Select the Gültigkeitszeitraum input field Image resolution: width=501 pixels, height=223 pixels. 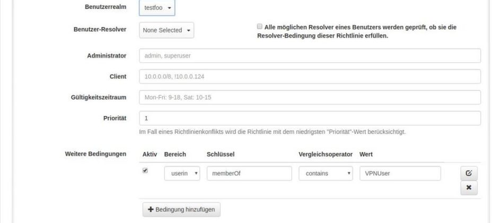point(310,97)
